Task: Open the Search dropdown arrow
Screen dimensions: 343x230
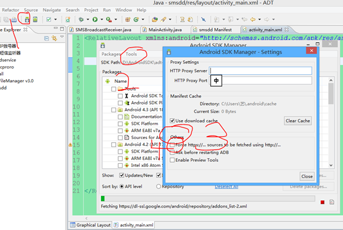Action: (170, 19)
